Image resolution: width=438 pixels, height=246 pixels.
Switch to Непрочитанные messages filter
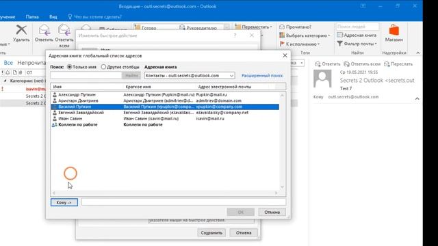point(31,63)
